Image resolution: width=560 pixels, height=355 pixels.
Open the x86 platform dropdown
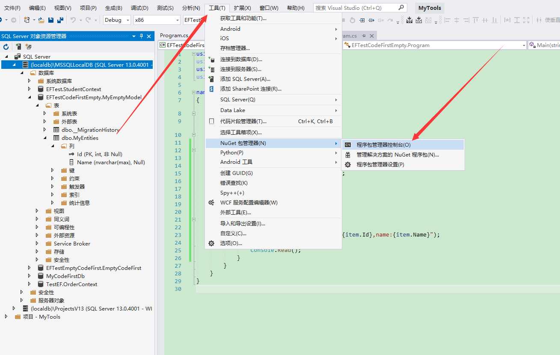click(177, 20)
